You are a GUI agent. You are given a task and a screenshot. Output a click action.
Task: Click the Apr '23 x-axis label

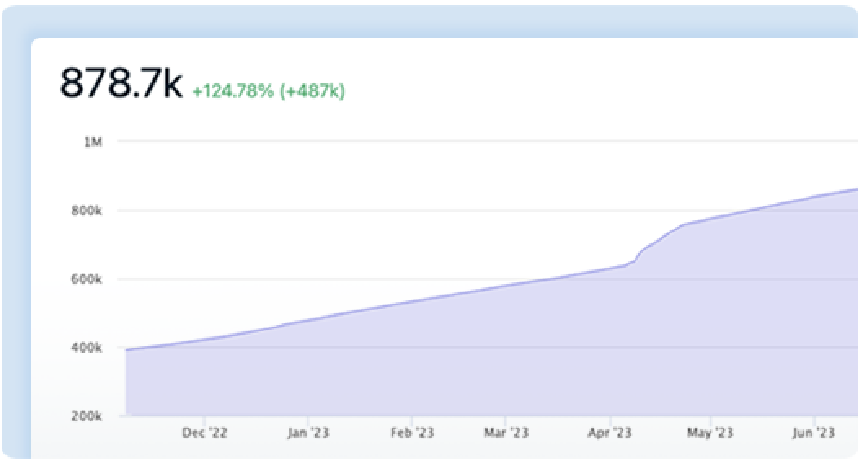pyautogui.click(x=610, y=433)
